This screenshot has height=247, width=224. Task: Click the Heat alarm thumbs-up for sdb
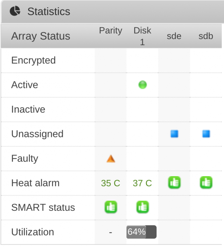pyautogui.click(x=206, y=182)
